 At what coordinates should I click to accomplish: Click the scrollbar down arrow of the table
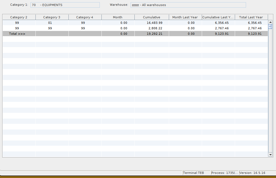(x=270, y=155)
